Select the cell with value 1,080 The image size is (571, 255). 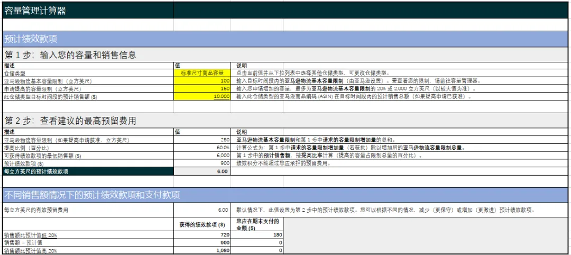click(x=202, y=251)
